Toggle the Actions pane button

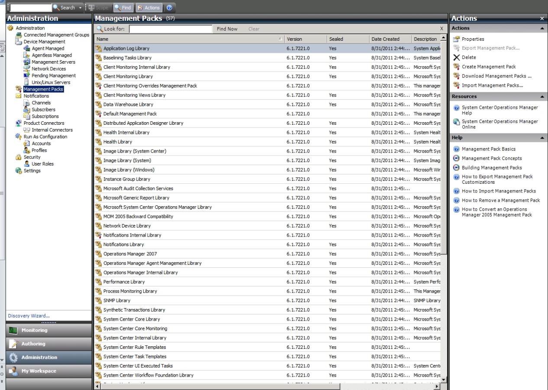148,7
